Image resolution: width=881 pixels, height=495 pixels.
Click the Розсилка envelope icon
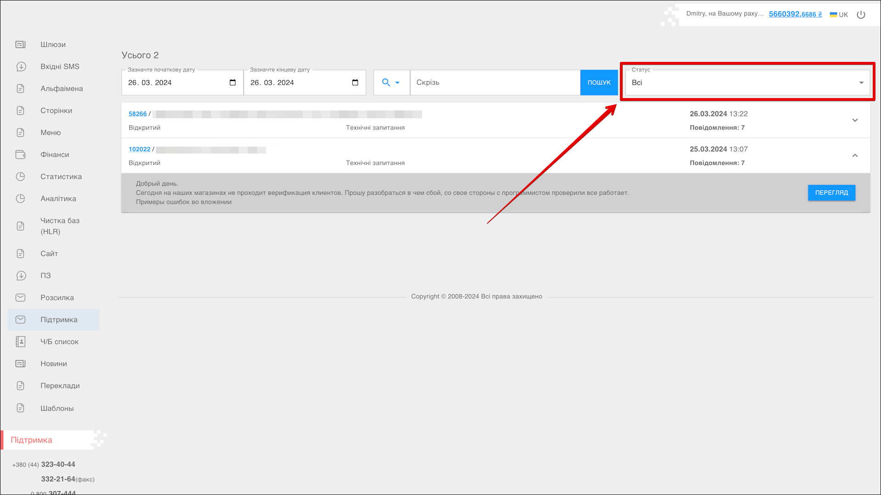click(x=21, y=297)
